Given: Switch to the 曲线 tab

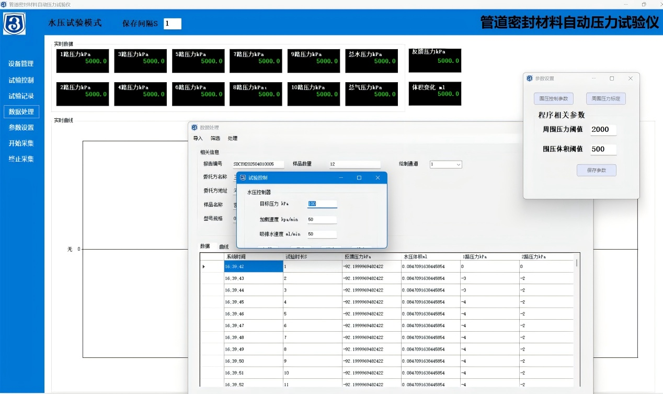Looking at the screenshot, I should [224, 246].
